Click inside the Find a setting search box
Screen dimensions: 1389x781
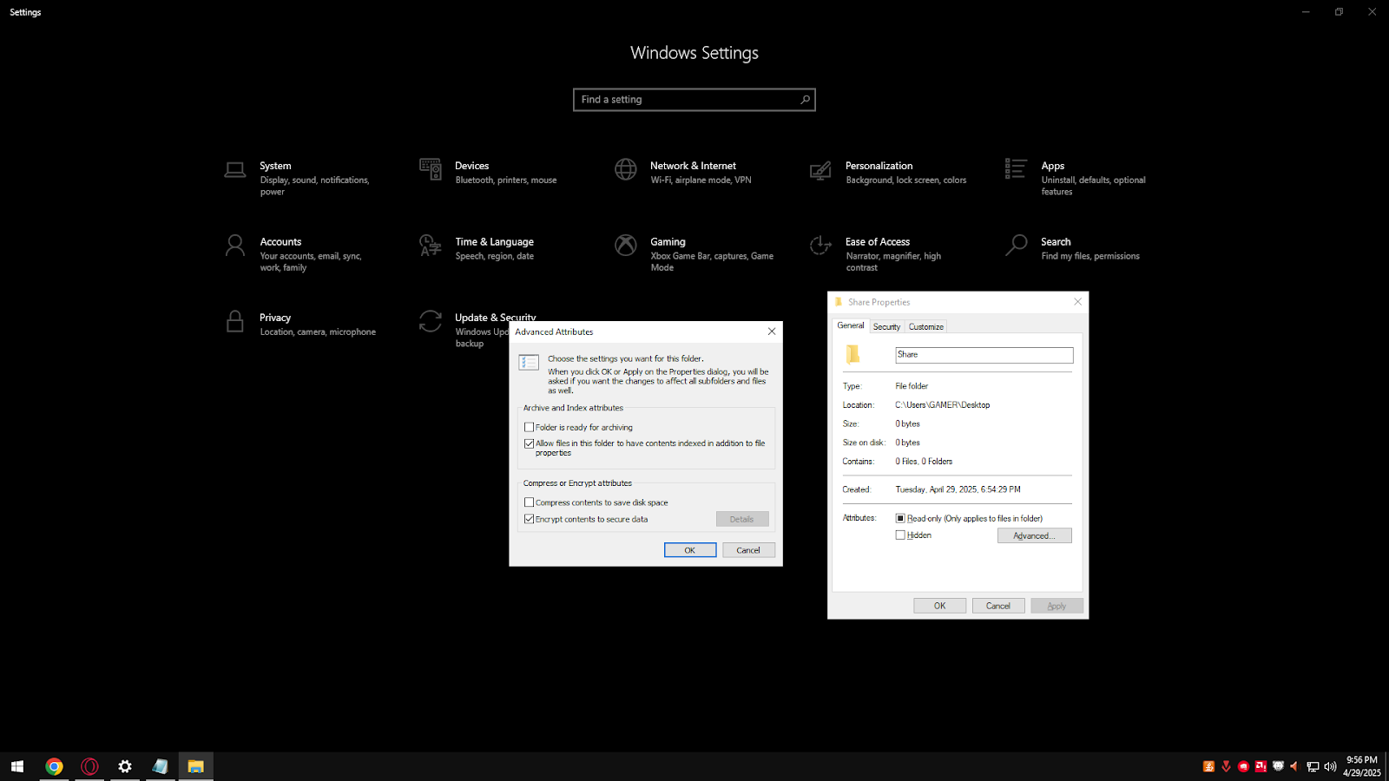point(694,99)
